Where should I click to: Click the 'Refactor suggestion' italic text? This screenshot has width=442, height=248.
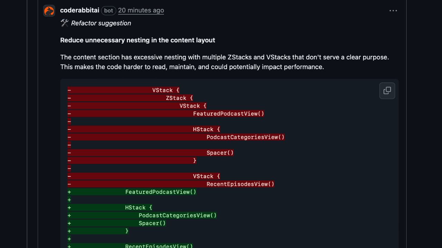(101, 23)
